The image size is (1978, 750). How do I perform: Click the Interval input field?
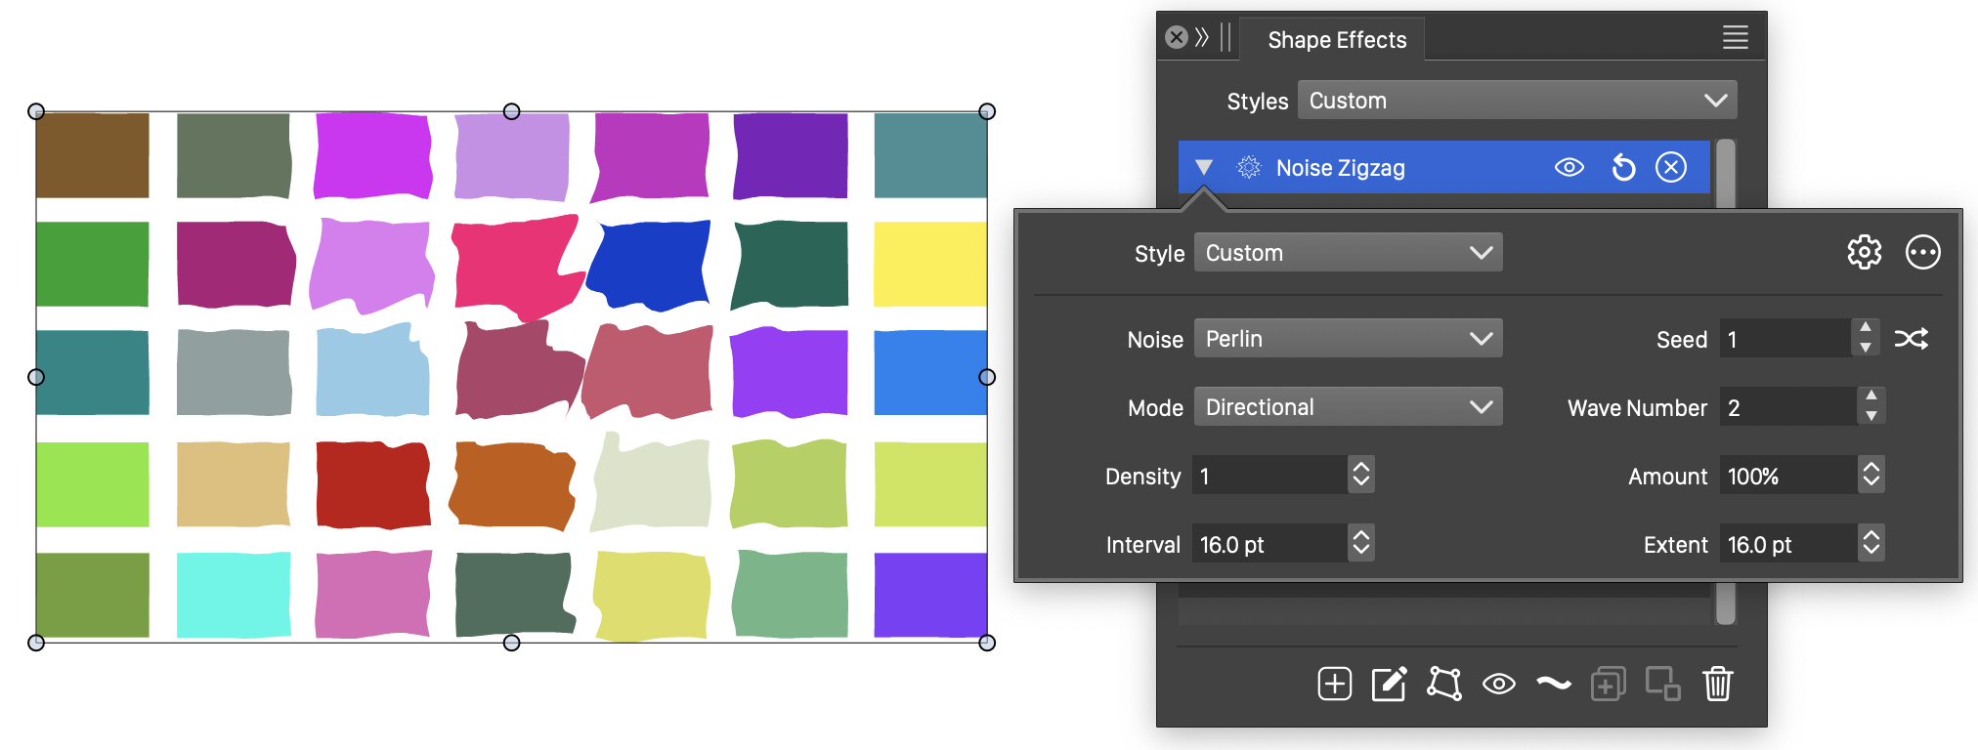(x=1268, y=544)
